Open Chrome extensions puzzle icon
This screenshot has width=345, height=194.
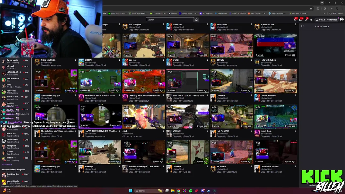click(x=318, y=8)
